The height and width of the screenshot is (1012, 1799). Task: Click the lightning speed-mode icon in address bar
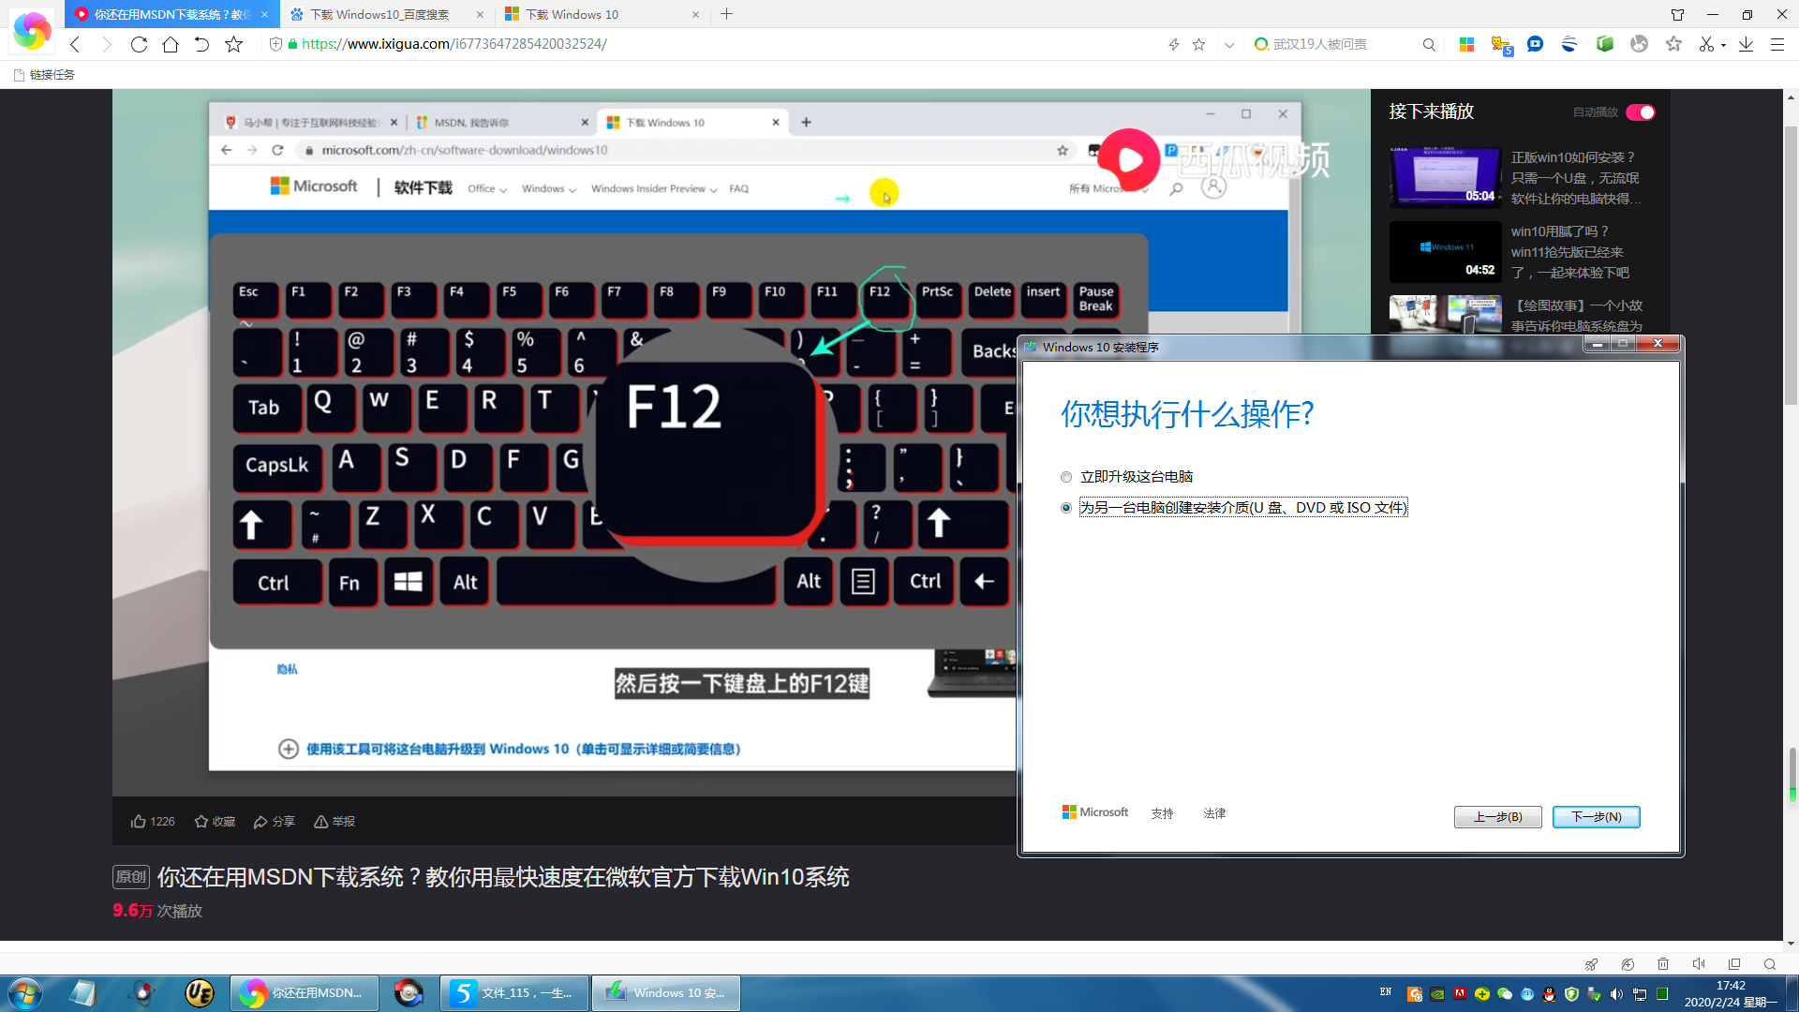(x=1173, y=44)
